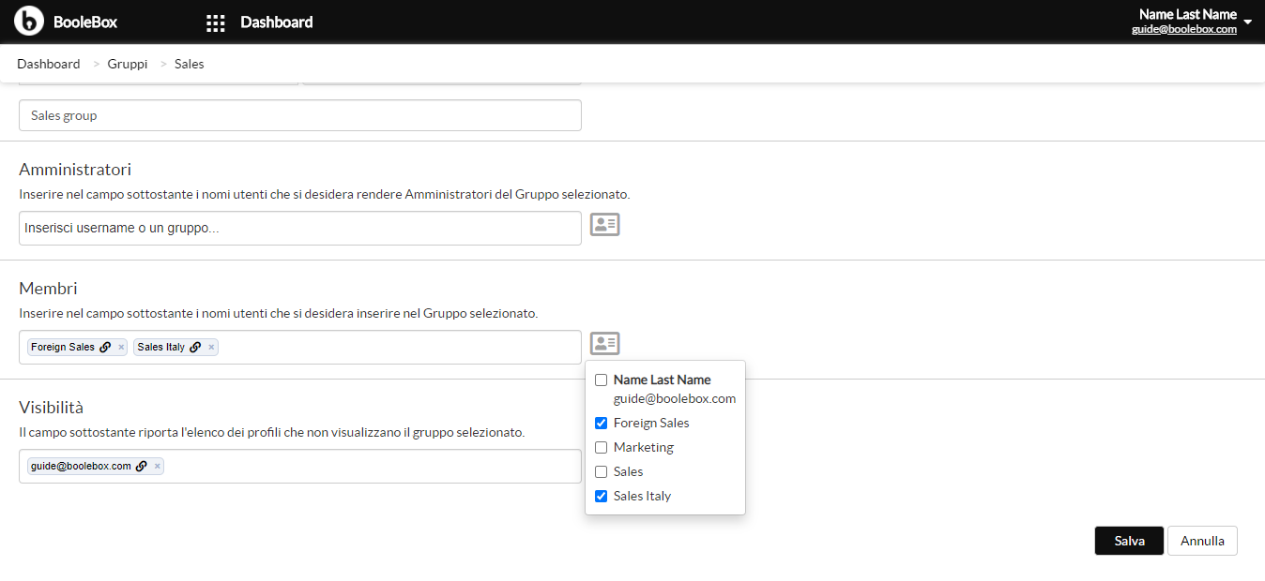Click inside the Visibilità tag field
Image resolution: width=1265 pixels, height=581 pixels.
[x=300, y=467]
